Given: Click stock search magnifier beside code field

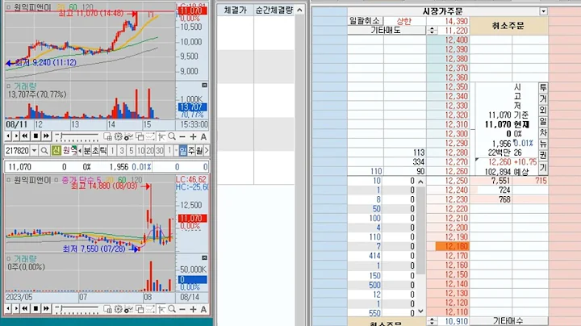Looking at the screenshot, I should pyautogui.click(x=44, y=150).
